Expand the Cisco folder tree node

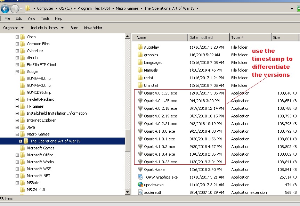[17, 37]
